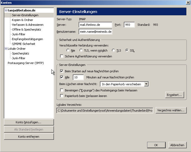Go to Offline & Speicherplatz settings

(x=26, y=29)
